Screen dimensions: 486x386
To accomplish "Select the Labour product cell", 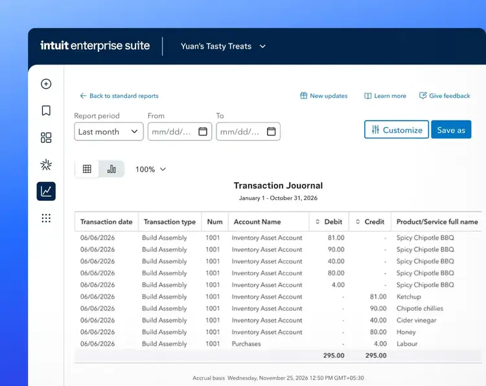I will [407, 344].
